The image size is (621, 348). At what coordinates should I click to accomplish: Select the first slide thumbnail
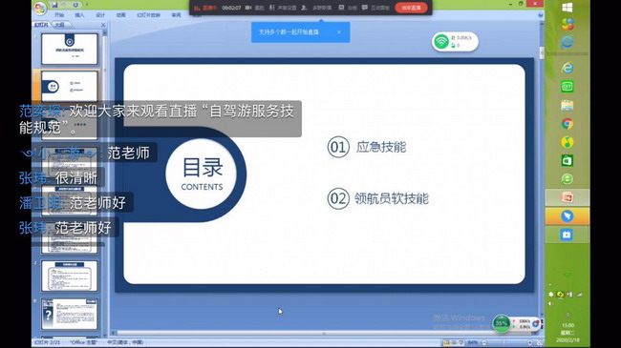[x=70, y=49]
